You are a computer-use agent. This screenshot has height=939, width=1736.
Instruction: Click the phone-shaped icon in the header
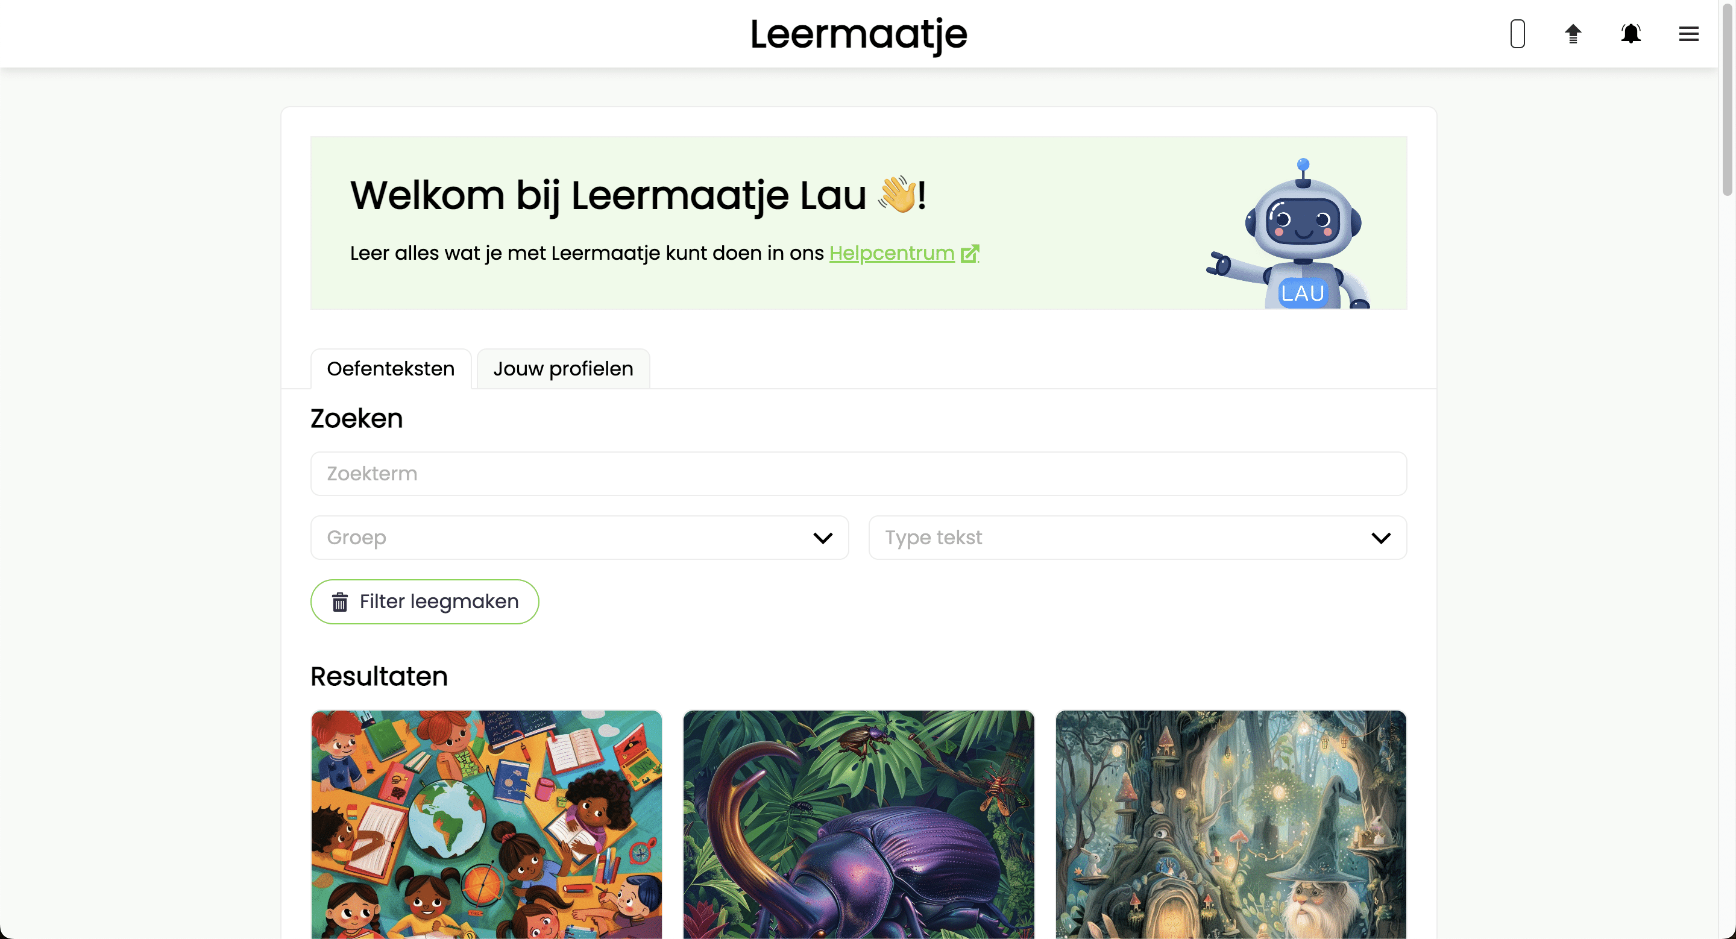[x=1517, y=34]
